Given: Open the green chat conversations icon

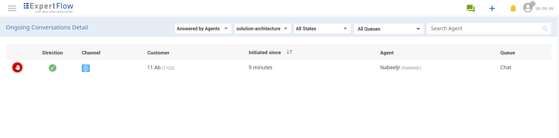Looking at the screenshot, I should 471,8.
